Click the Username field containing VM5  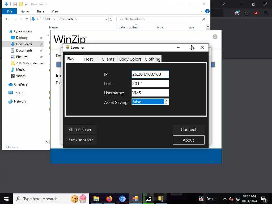click(x=150, y=93)
